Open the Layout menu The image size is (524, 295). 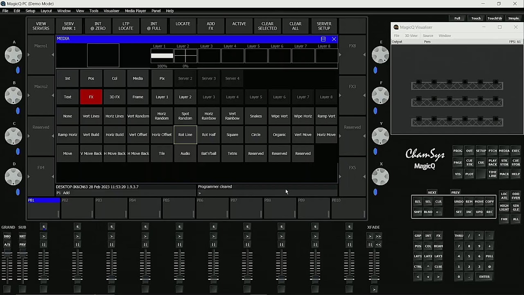point(46,11)
